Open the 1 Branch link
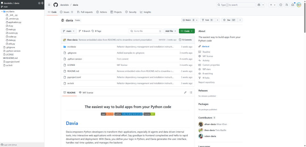This screenshot has height=147, width=306. point(84,31)
